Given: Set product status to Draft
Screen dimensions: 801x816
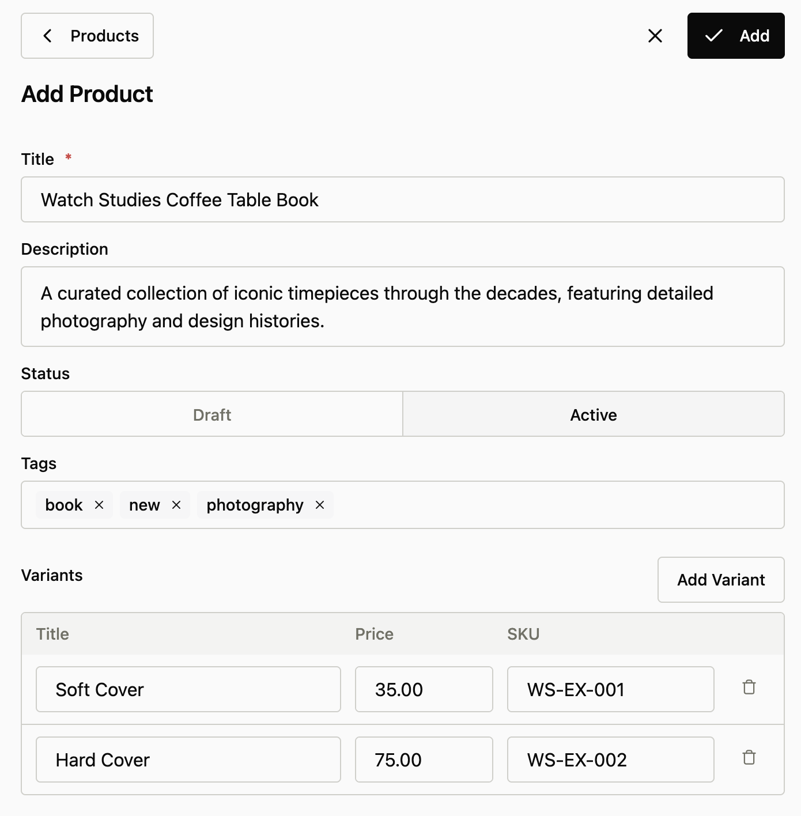Looking at the screenshot, I should [x=212, y=414].
